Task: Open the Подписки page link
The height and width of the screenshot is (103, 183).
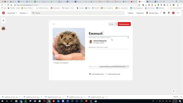Action: point(140,13)
